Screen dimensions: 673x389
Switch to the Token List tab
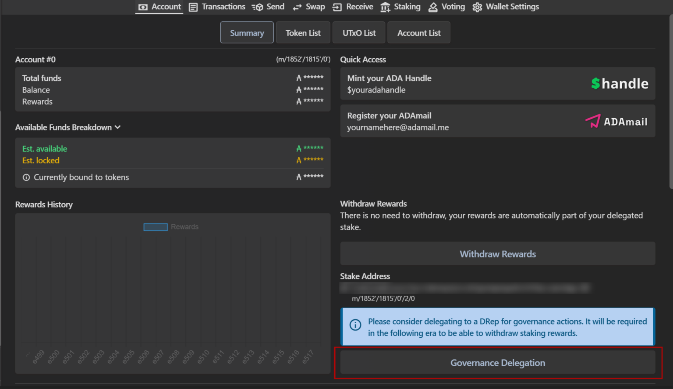click(303, 33)
